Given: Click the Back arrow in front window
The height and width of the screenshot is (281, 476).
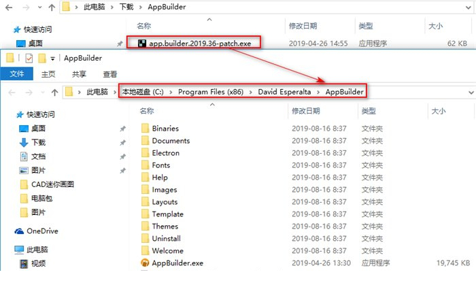Looking at the screenshot, I should coord(12,92).
